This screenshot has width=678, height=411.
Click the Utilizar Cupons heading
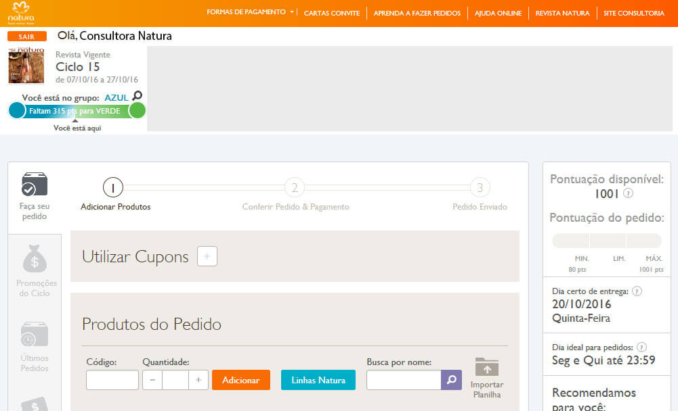(x=135, y=257)
